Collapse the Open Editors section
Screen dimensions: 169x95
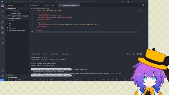coord(17,8)
